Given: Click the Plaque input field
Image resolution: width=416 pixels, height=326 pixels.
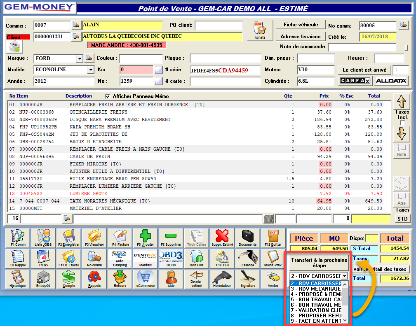Looking at the screenshot, I should pyautogui.click(x=225, y=58).
